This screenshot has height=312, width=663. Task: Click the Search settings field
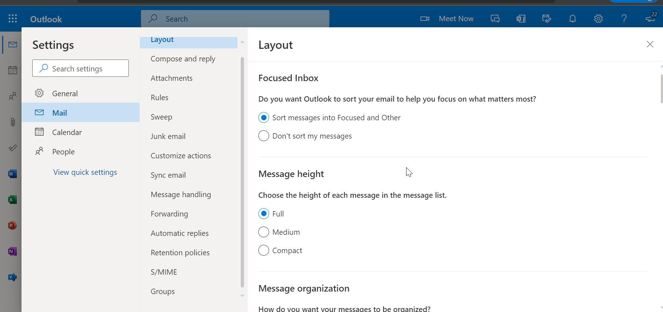(80, 68)
